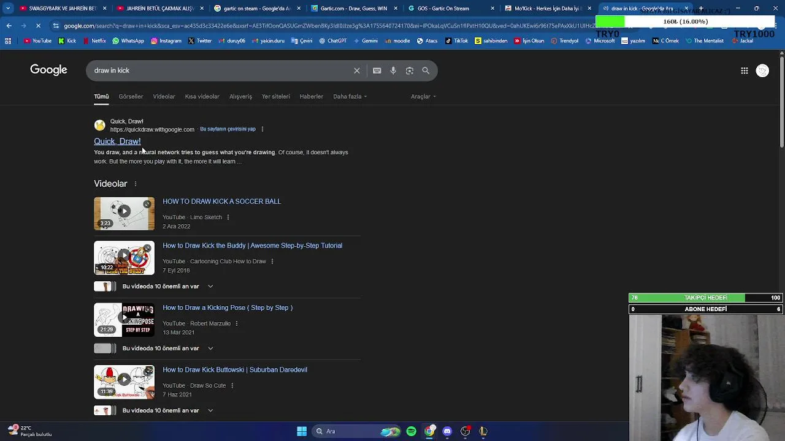Viewport: 785px width, 441px height.
Task: Open the Instagram bookmark
Action: click(x=166, y=41)
